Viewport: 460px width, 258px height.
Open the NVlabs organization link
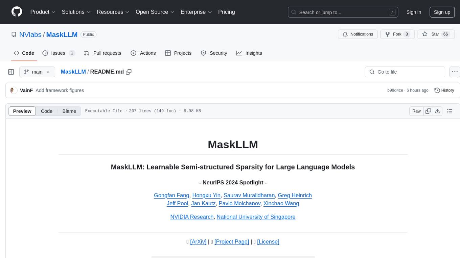(30, 34)
